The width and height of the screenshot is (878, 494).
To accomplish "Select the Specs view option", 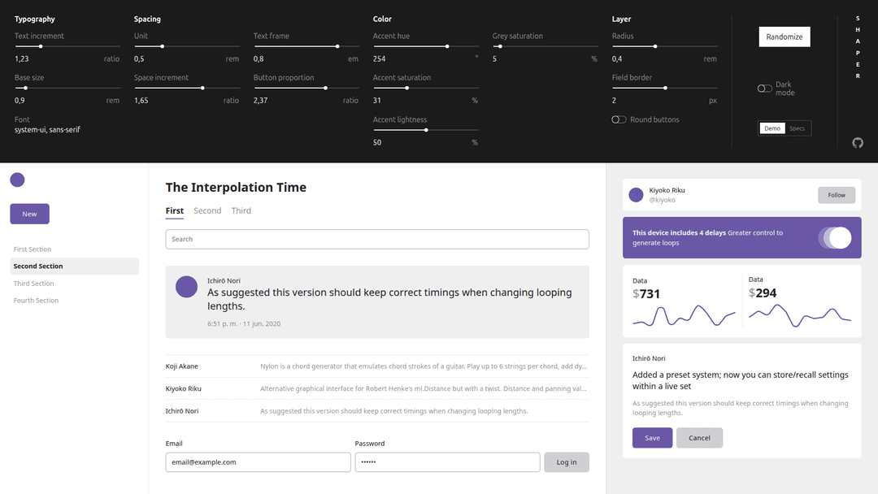I will pyautogui.click(x=797, y=128).
